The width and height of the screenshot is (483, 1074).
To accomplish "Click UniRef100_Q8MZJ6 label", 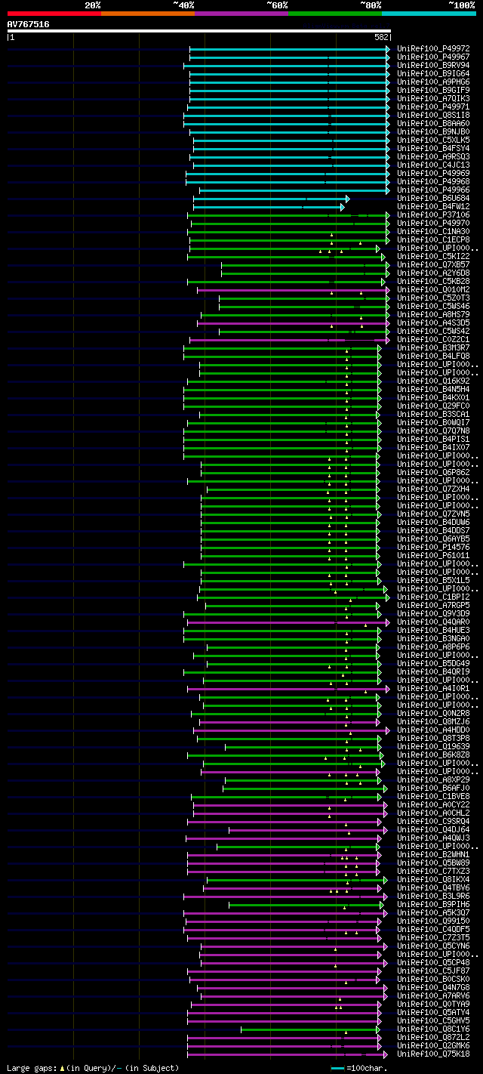I will [433, 721].
